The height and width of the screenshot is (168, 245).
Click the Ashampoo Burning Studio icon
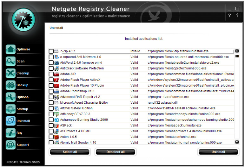tap(56, 120)
